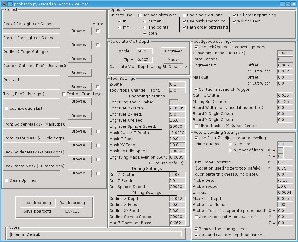Select the 'mm' units radio button
Viewport: 298px width, 242px height.
119,27
